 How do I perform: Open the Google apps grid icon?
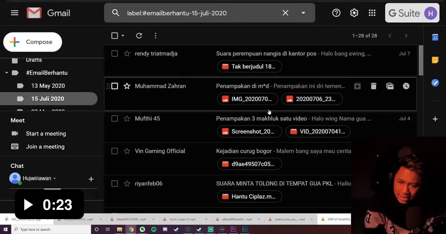point(372,13)
